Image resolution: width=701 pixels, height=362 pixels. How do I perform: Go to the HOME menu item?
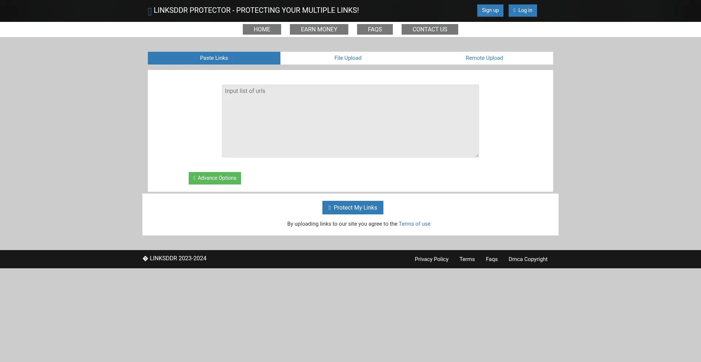pyautogui.click(x=262, y=30)
